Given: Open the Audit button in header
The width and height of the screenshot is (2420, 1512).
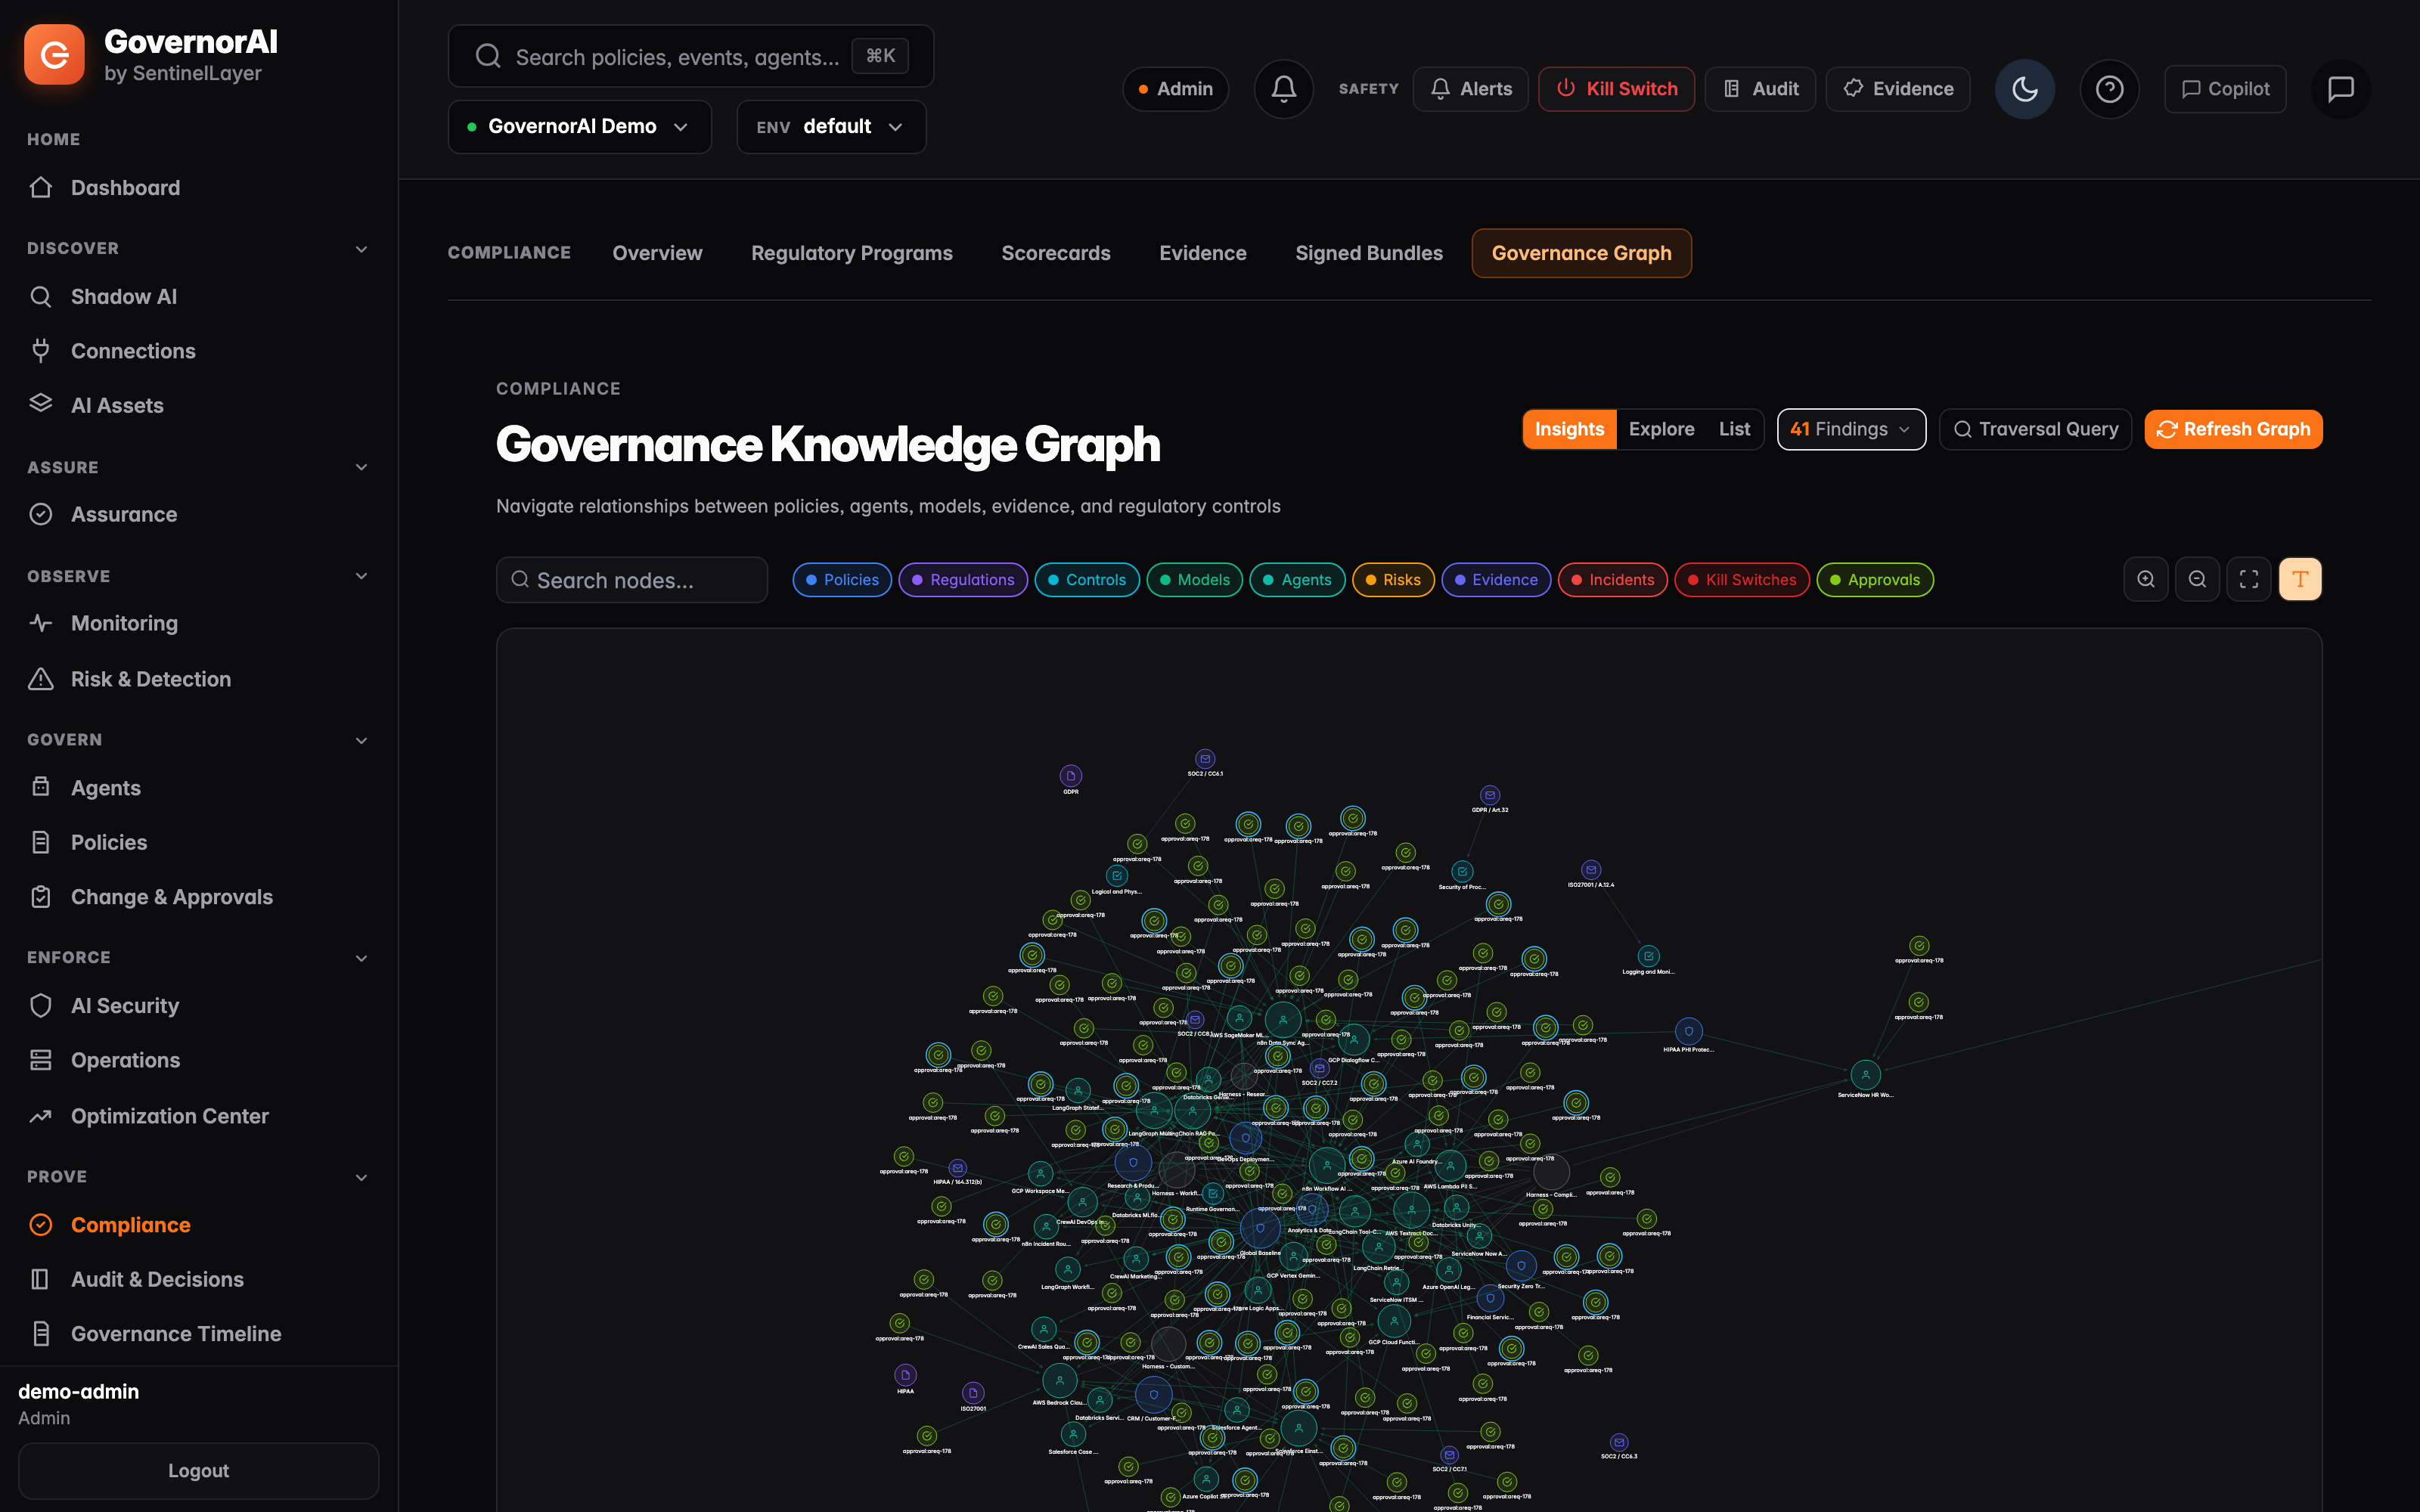Looking at the screenshot, I should (1760, 89).
